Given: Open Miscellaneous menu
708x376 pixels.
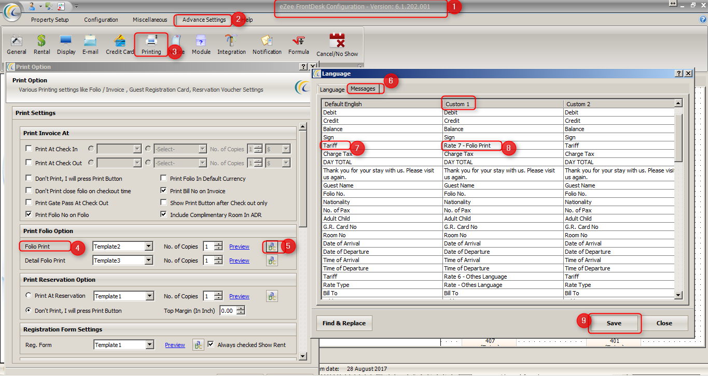Looking at the screenshot, I should pos(150,20).
